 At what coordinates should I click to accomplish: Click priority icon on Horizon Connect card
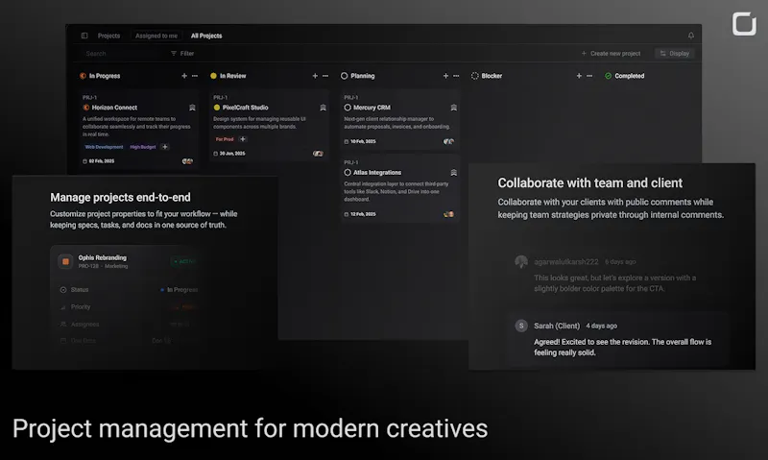pyautogui.click(x=192, y=108)
